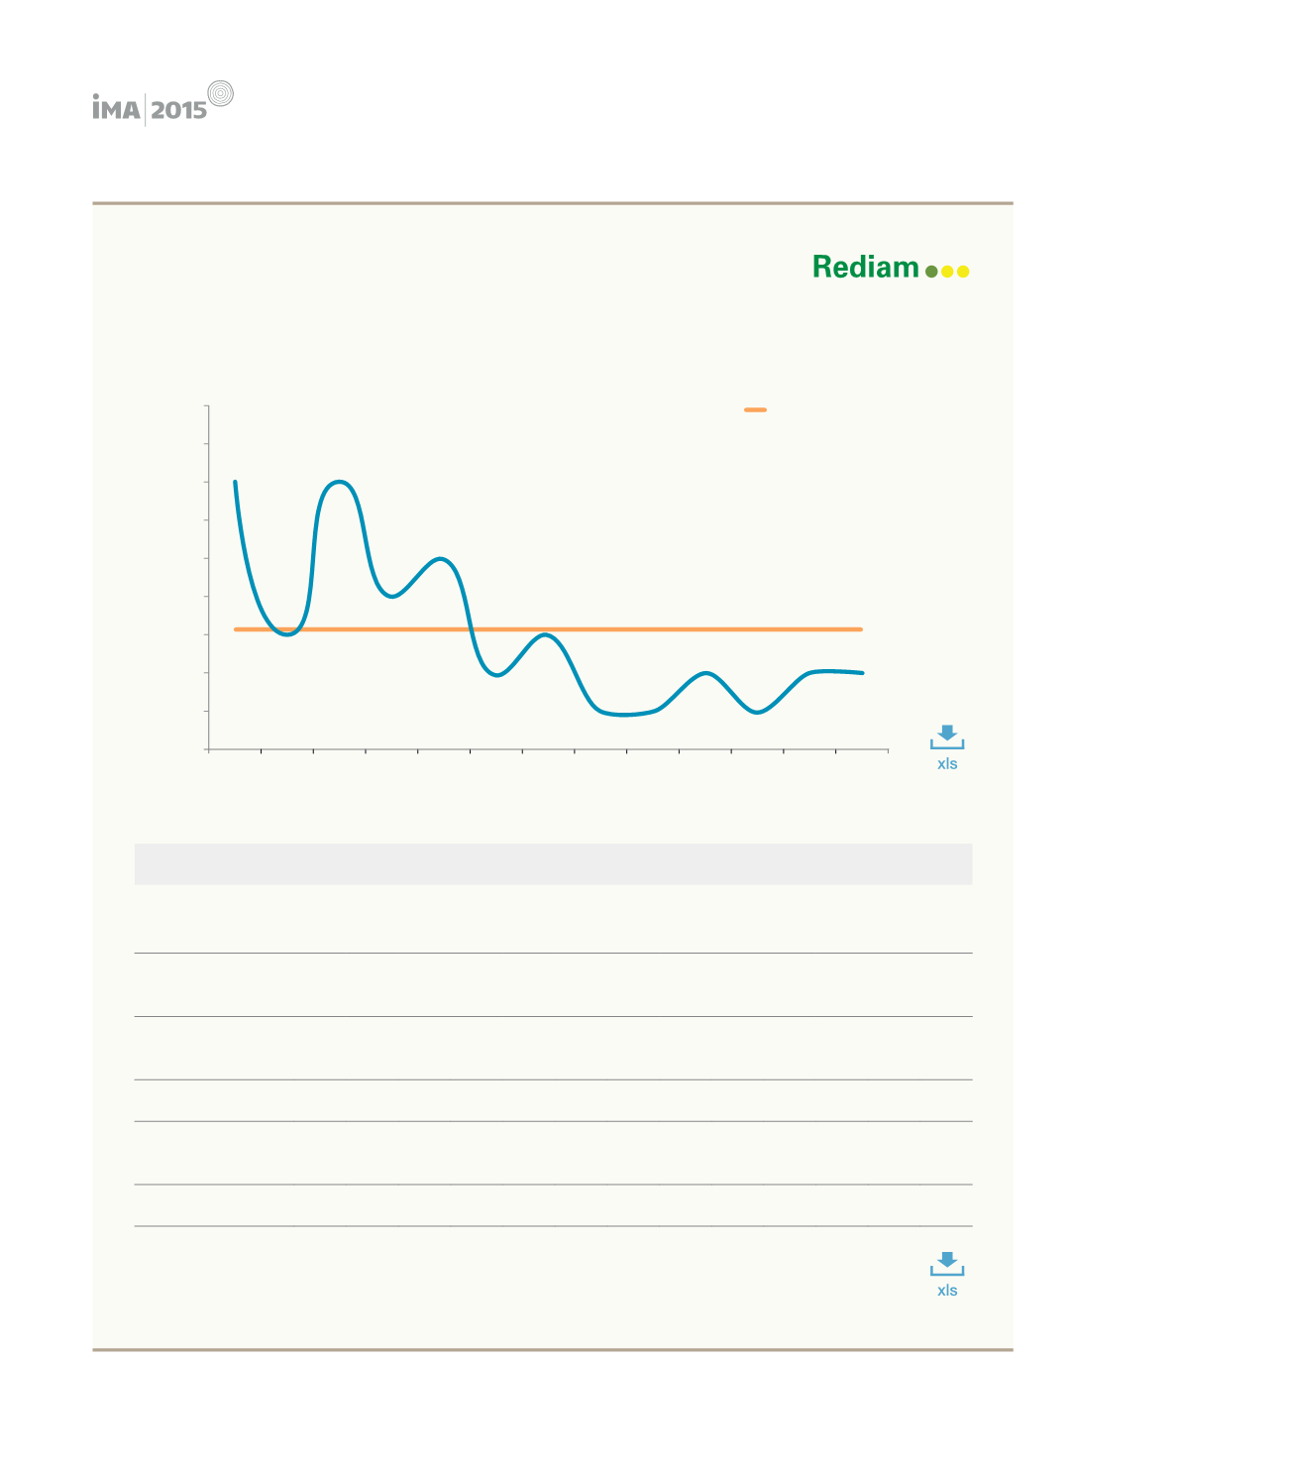
Task: Click the last yellow Rediam dot
Action: [x=963, y=272]
